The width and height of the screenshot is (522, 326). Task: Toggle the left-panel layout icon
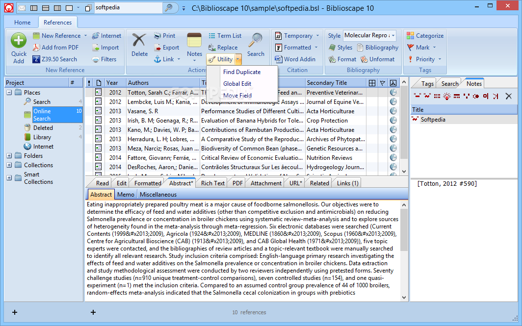(x=34, y=8)
